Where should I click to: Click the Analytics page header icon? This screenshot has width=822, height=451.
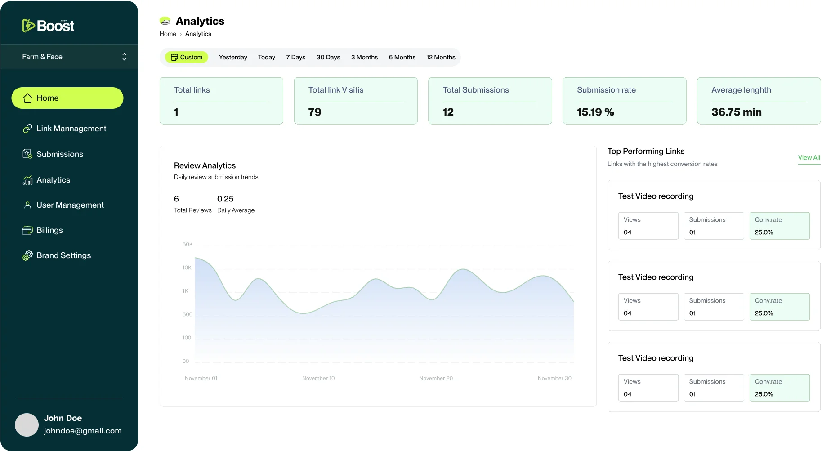pyautogui.click(x=165, y=21)
